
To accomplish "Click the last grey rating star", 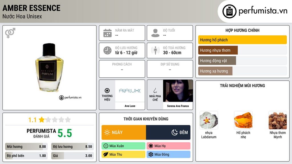I will pyautogui.click(x=68, y=120).
